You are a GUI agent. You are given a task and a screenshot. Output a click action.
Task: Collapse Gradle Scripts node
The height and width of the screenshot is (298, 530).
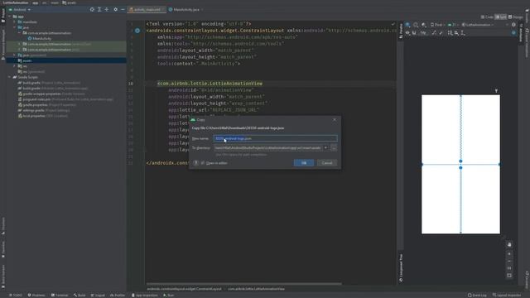coord(9,77)
